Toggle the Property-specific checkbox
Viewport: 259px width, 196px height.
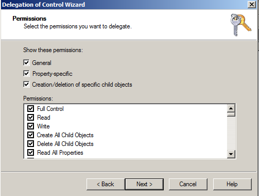(x=26, y=74)
